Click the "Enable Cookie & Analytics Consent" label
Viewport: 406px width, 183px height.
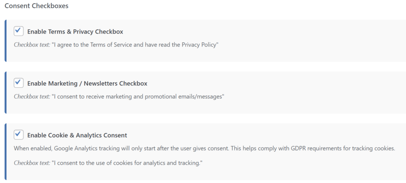coord(77,135)
